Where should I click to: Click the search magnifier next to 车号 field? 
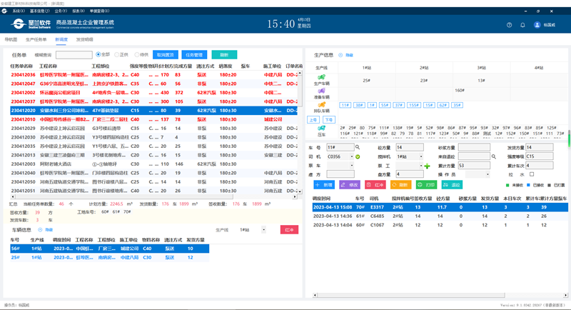358,147
